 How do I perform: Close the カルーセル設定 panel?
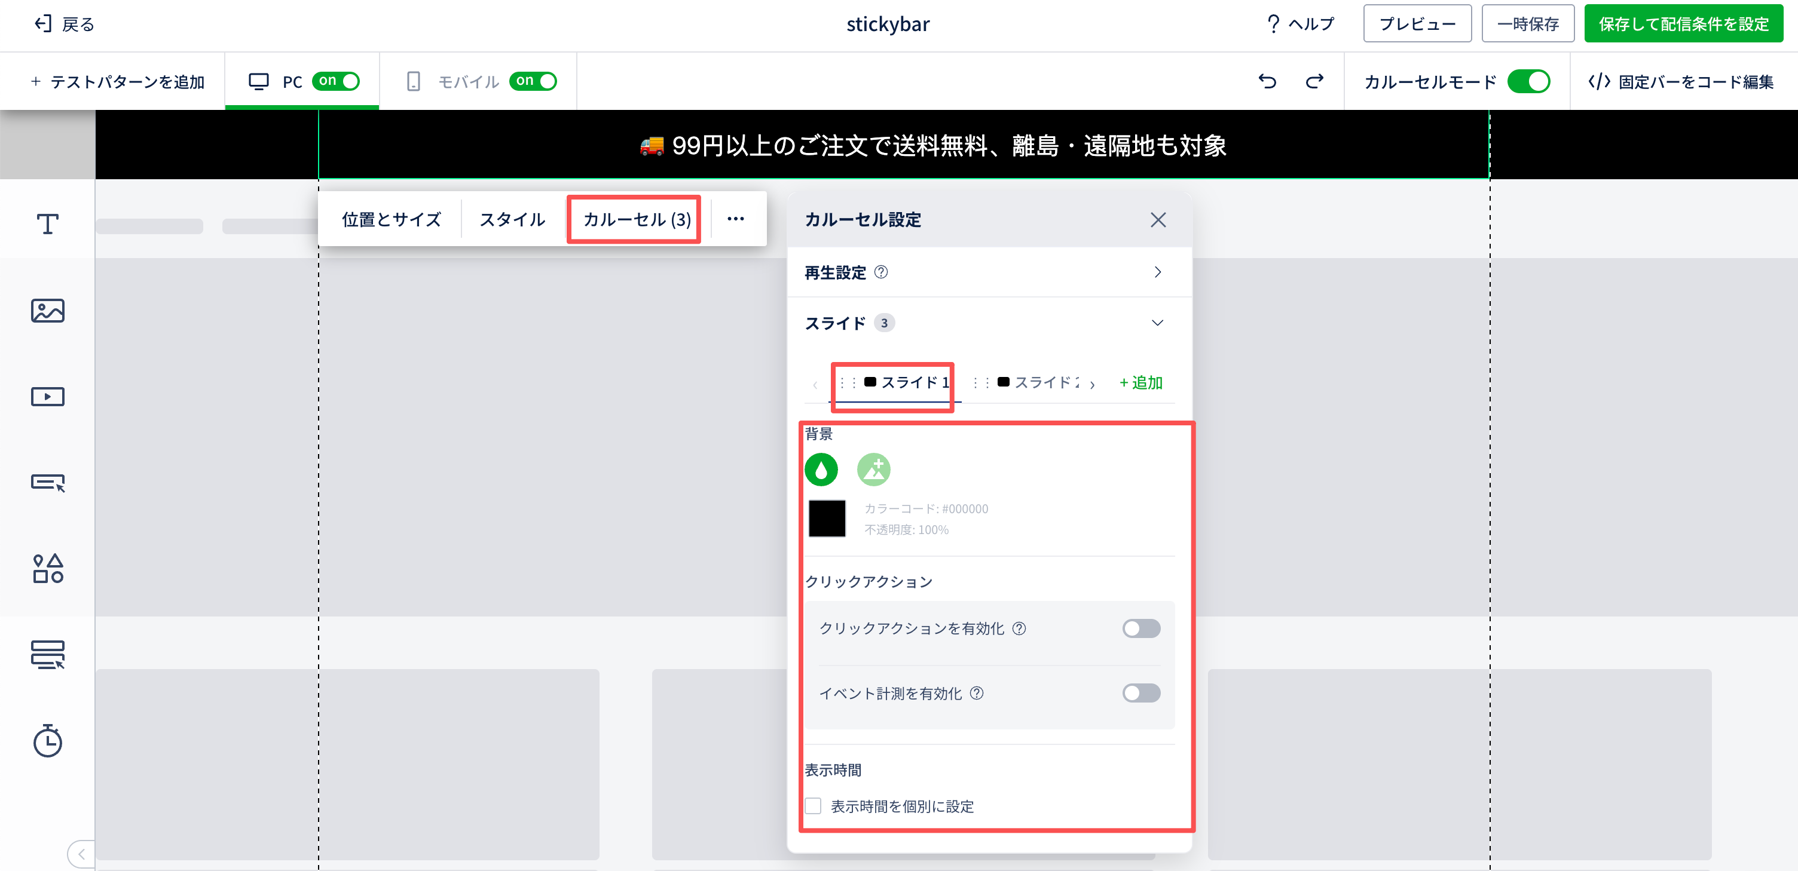coord(1158,220)
